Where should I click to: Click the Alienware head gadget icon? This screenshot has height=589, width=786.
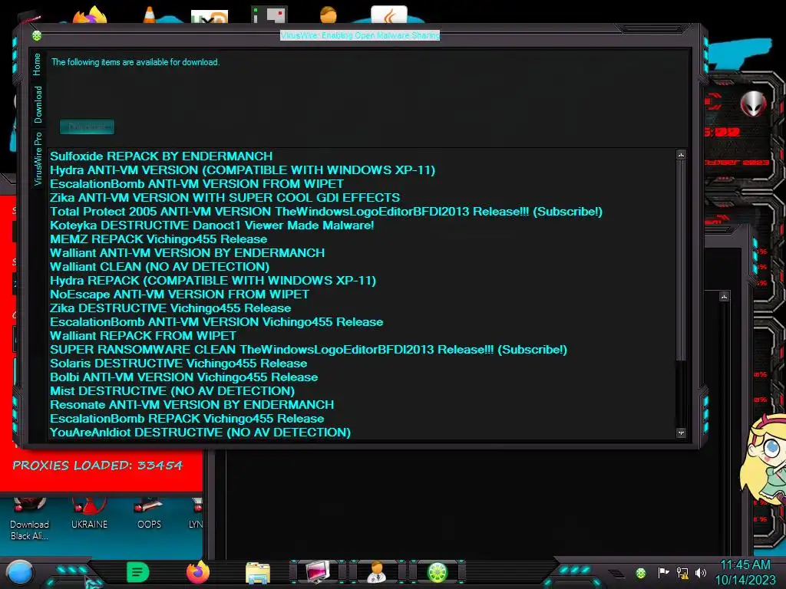point(753,104)
